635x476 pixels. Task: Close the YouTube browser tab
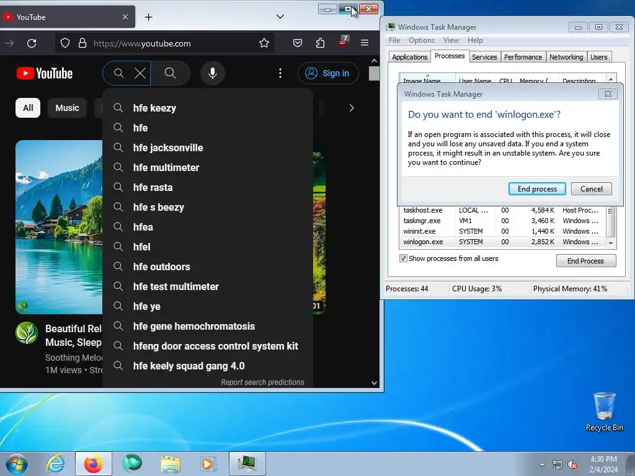click(125, 17)
